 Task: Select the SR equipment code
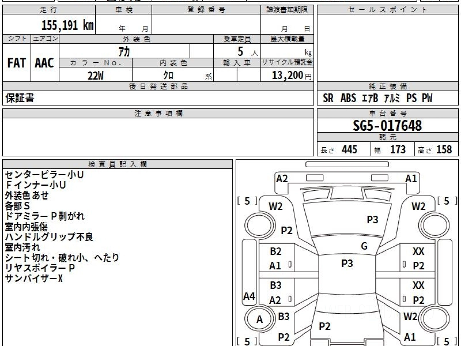pyautogui.click(x=328, y=98)
